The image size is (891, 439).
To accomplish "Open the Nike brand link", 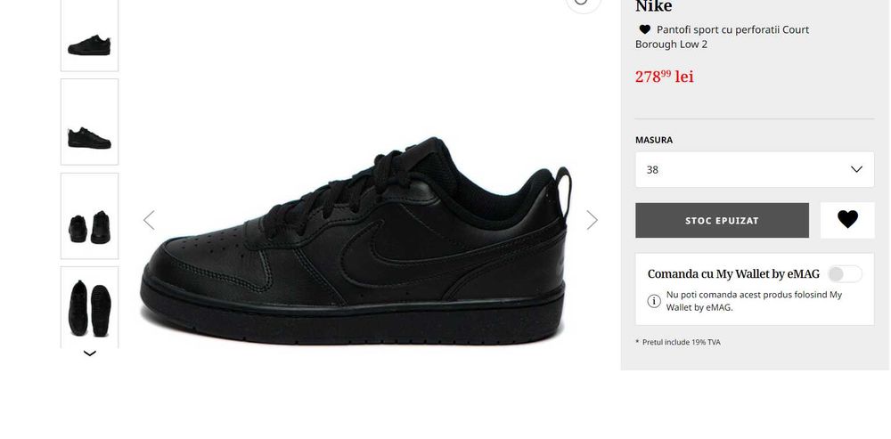I will 653,6.
